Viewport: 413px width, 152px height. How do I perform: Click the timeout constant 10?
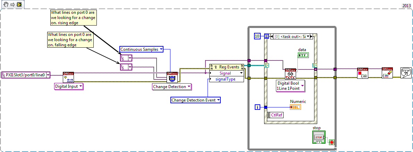[257, 36]
